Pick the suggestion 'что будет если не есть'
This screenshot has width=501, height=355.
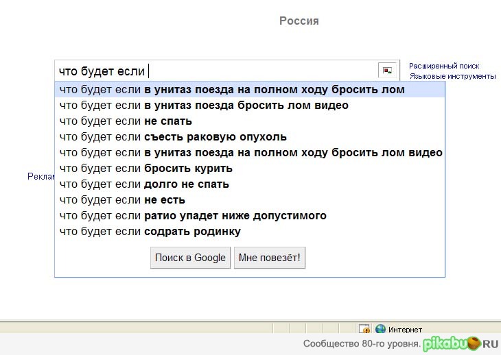tap(122, 200)
